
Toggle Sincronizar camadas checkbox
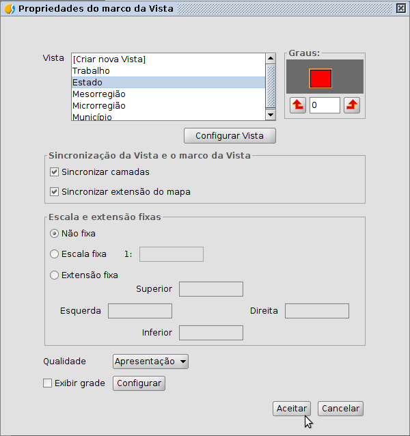click(55, 172)
